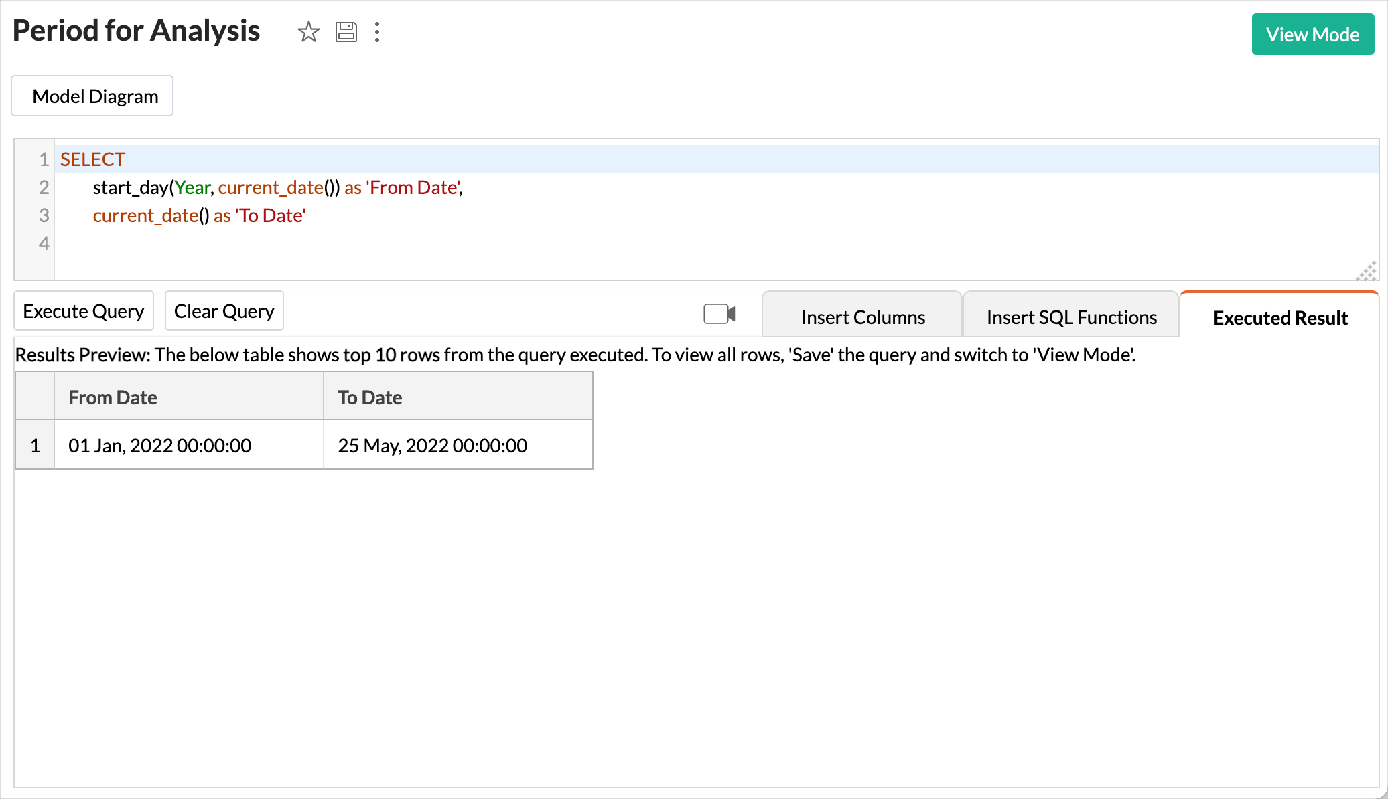1388x799 pixels.
Task: Mark query as favorite with star icon
Action: coord(308,31)
